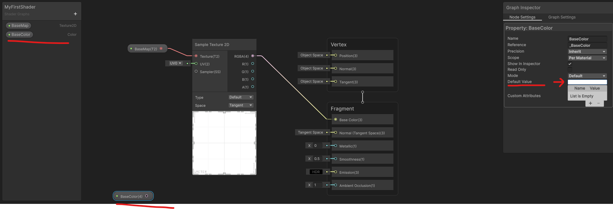
Task: Open the Precision Inherit dropdown
Action: (x=587, y=52)
